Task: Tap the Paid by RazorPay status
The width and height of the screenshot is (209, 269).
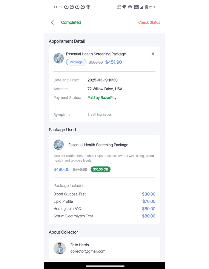Action: pyautogui.click(x=102, y=98)
